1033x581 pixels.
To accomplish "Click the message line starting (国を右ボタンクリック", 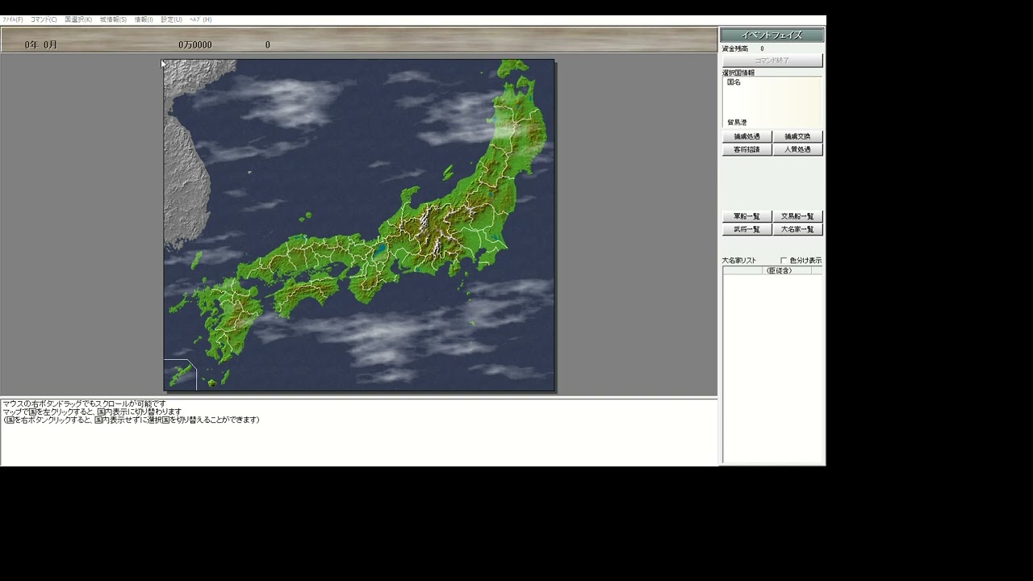I will coord(132,420).
